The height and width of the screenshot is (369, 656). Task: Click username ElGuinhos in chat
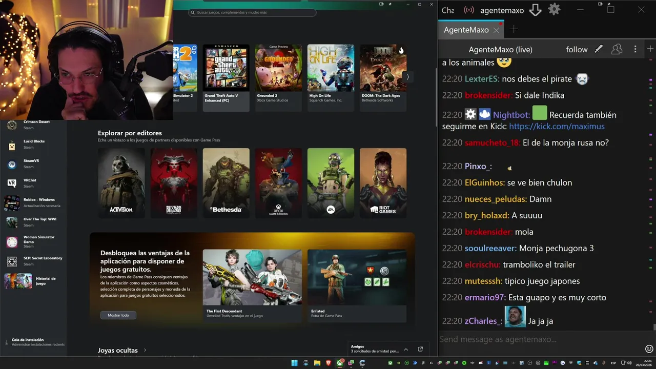485,182
